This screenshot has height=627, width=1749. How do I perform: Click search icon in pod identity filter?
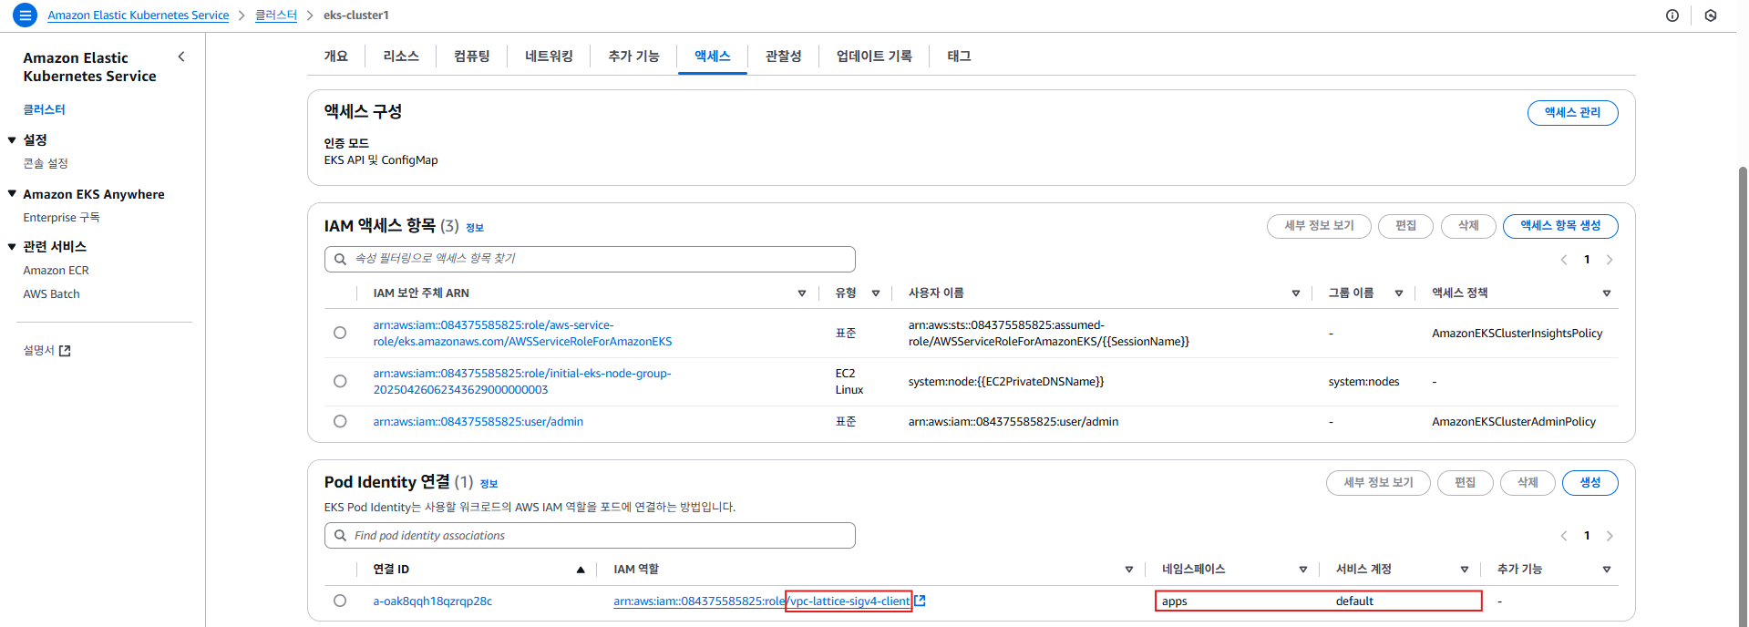coord(340,536)
